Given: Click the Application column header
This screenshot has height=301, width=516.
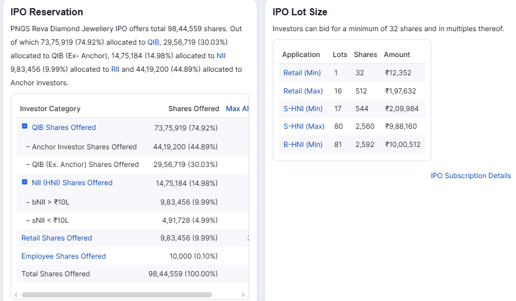Looking at the screenshot, I should click(x=301, y=55).
